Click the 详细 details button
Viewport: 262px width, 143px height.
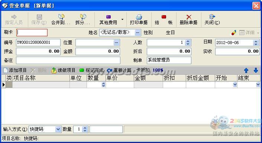tap(247, 33)
